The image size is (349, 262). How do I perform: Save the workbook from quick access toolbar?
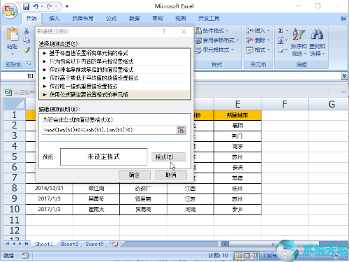pyautogui.click(x=27, y=6)
